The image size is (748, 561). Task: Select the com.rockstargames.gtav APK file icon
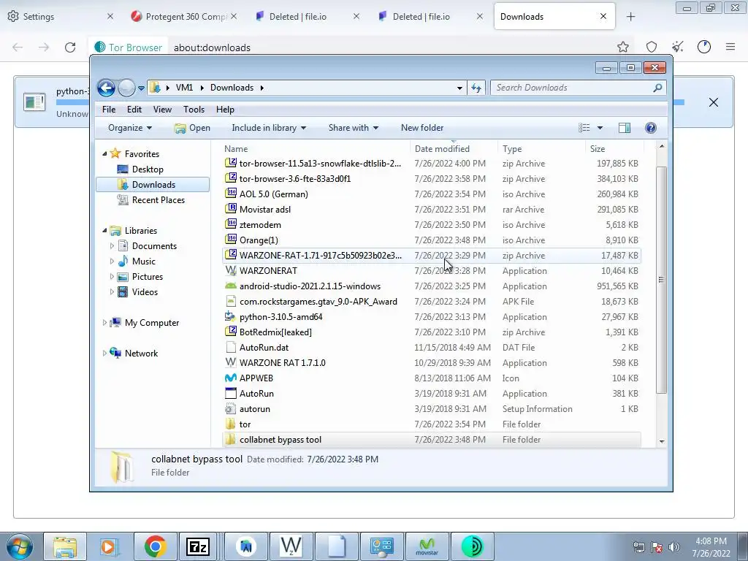230,301
